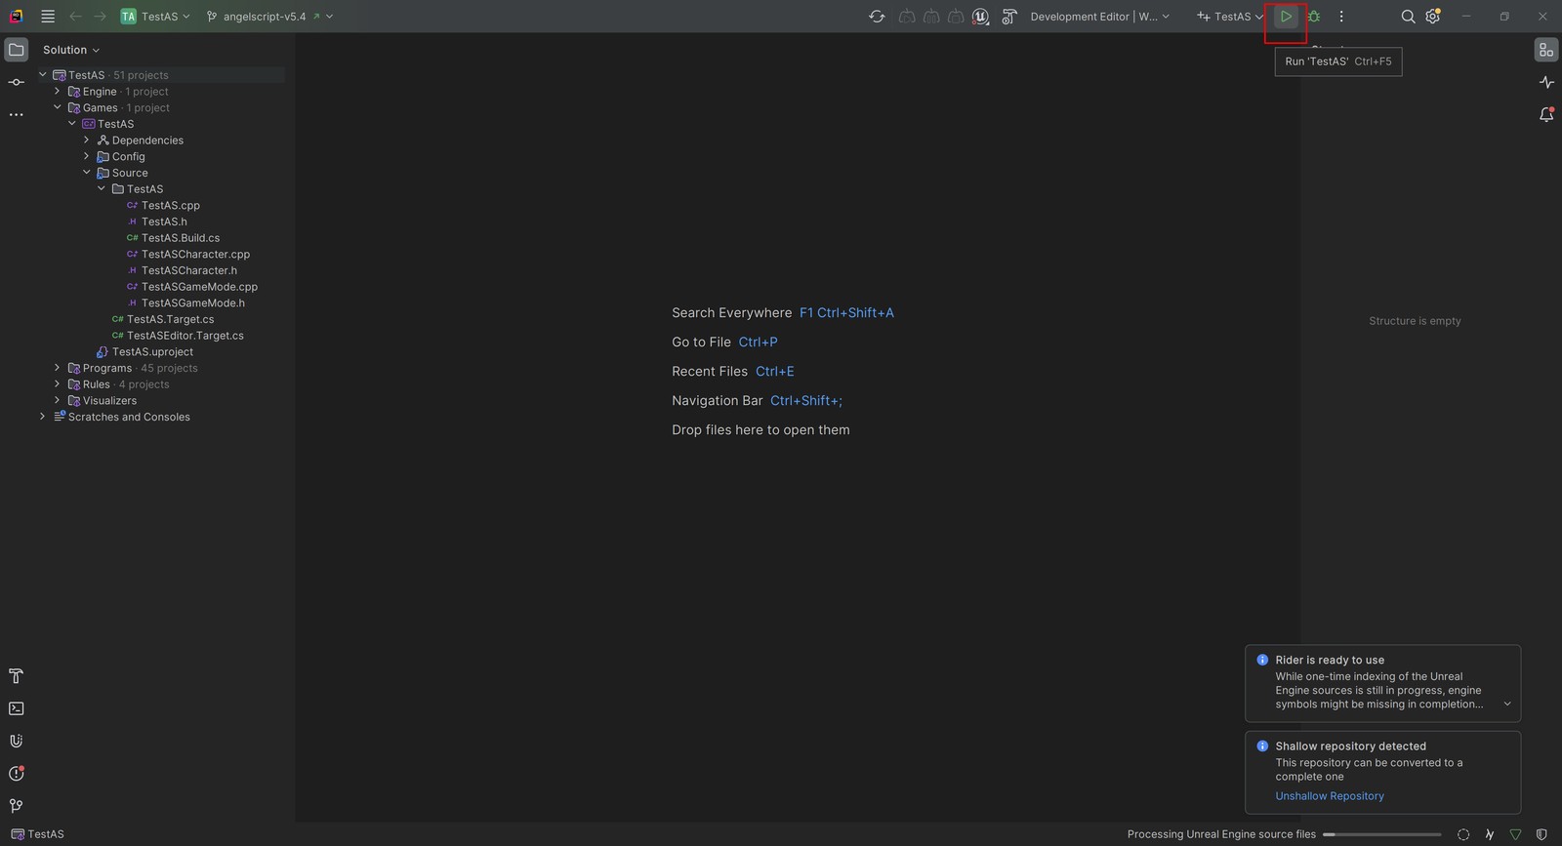Open the Solution view dropdown
This screenshot has width=1562, height=846.
71,50
